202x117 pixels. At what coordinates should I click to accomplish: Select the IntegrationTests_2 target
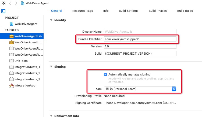[22, 73]
